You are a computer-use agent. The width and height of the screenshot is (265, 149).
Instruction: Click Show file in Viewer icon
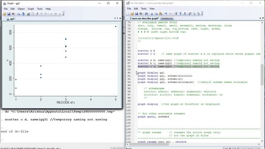(x=190, y=14)
